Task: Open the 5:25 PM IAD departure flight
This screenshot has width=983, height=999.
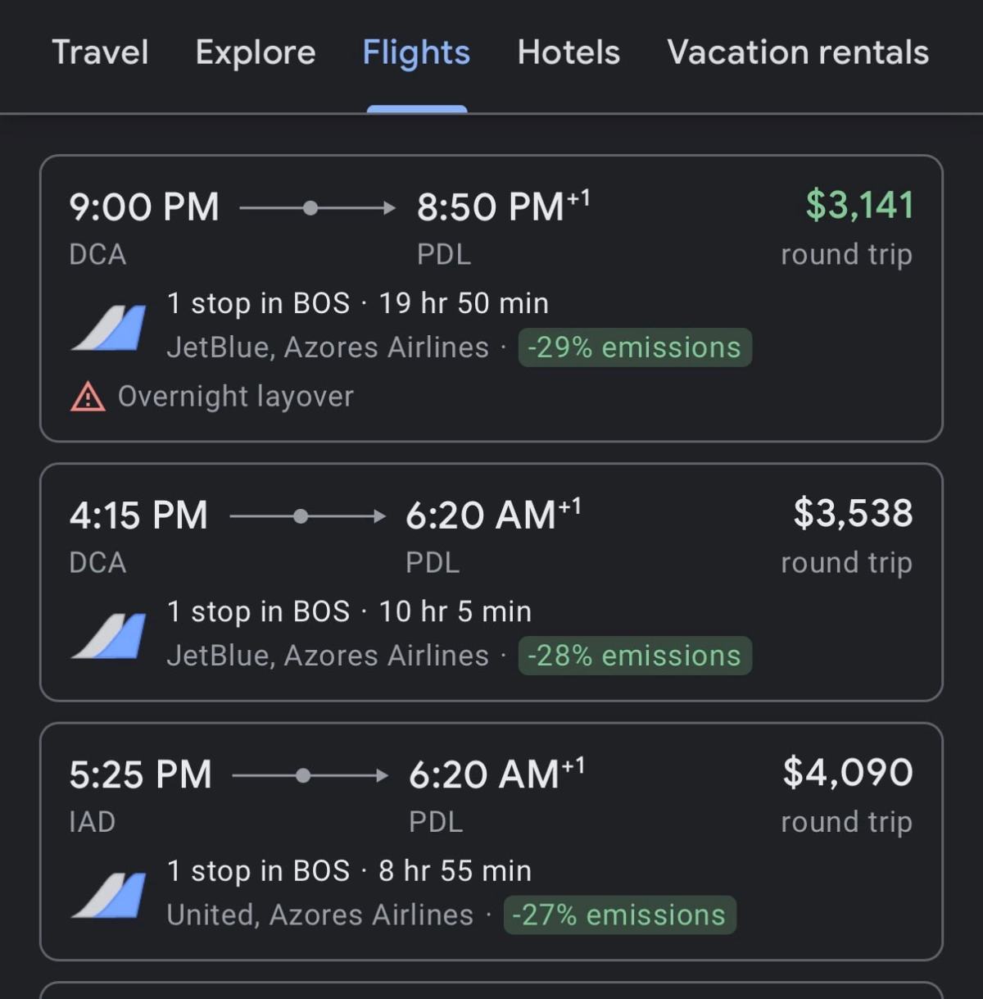Action: [x=140, y=775]
